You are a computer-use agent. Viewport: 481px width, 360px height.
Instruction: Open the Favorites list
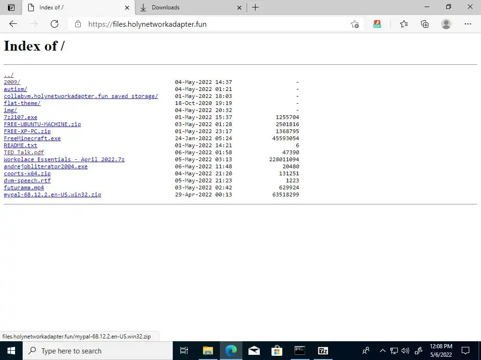pos(403,24)
